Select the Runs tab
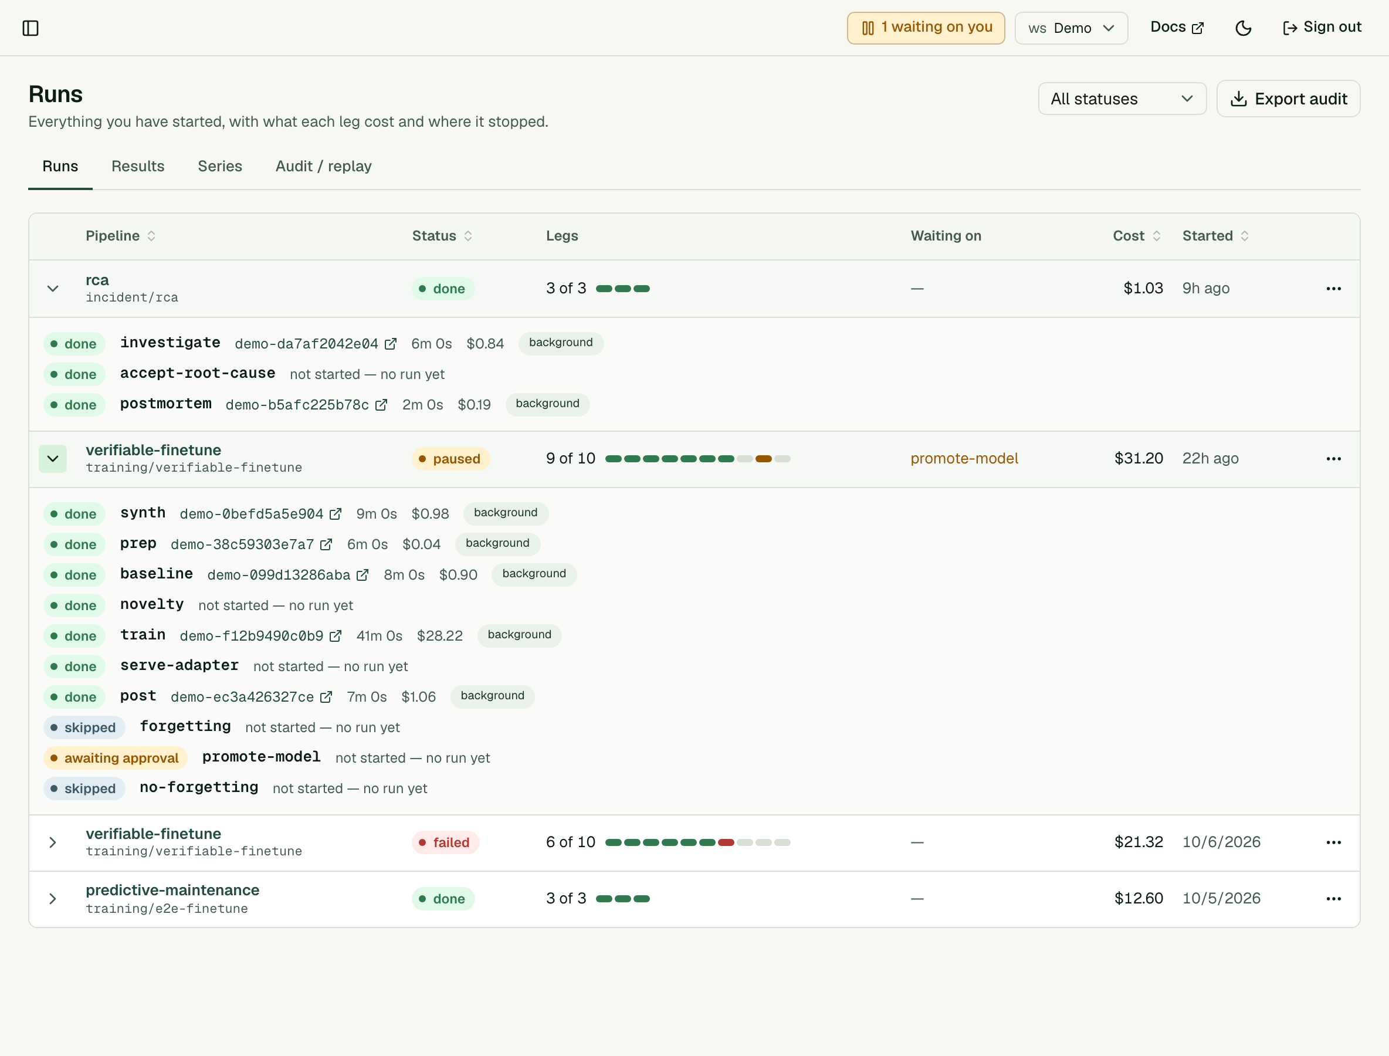Screen dimensions: 1389x1056 pos(60,167)
